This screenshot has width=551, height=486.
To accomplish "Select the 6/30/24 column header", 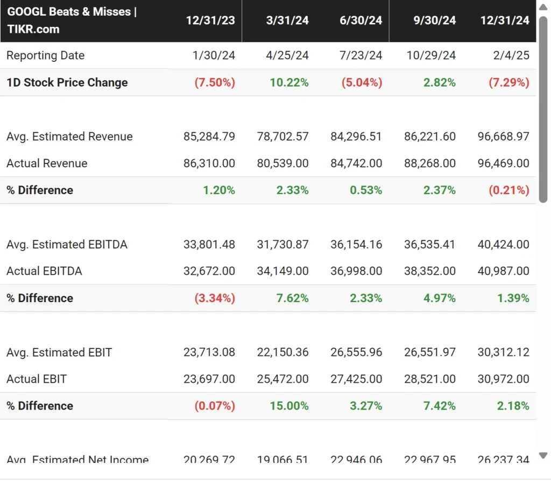I will (x=361, y=20).
